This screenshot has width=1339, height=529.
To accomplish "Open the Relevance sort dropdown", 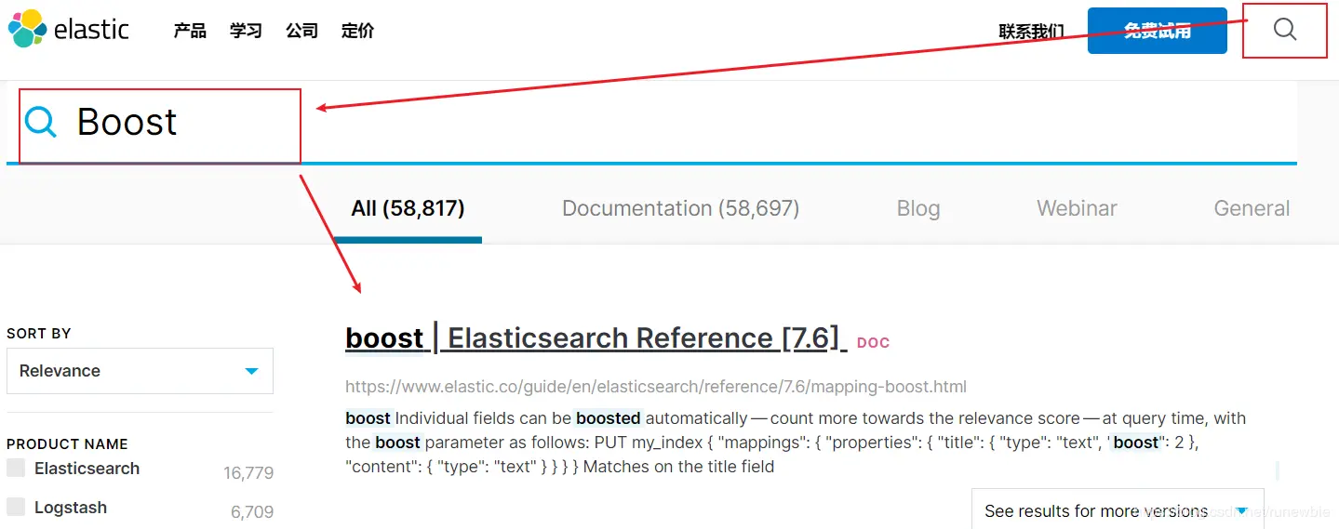I will [140, 371].
